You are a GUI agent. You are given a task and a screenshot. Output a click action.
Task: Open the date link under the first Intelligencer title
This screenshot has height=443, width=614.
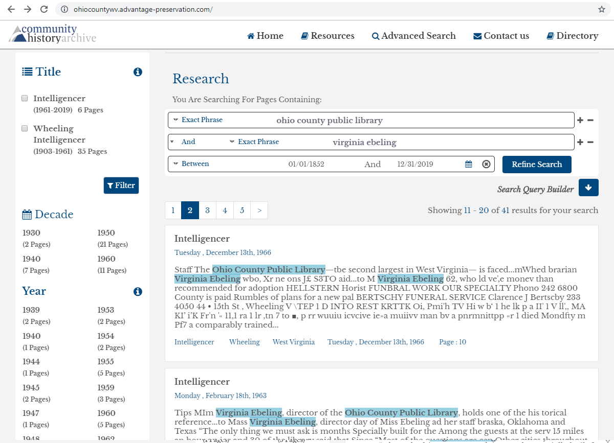(x=223, y=252)
